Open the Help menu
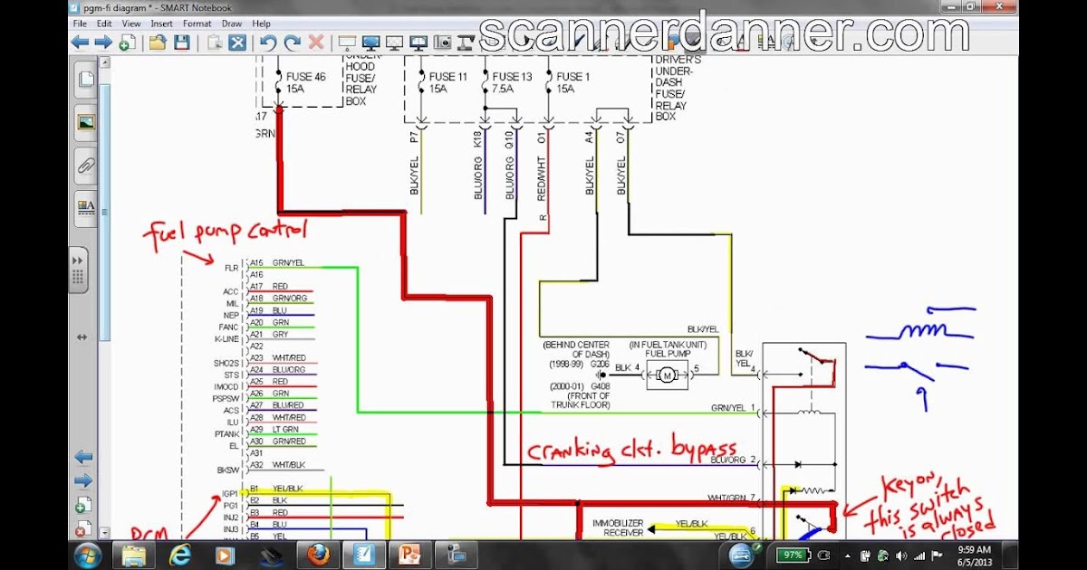 pos(262,24)
